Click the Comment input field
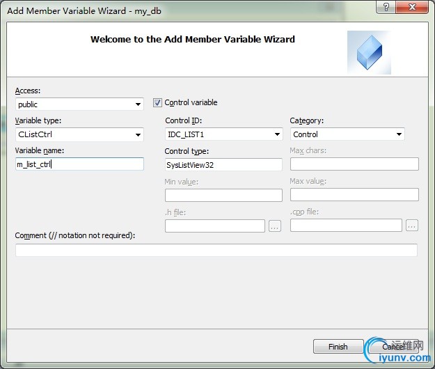Image resolution: width=435 pixels, height=369 pixels. (x=216, y=250)
